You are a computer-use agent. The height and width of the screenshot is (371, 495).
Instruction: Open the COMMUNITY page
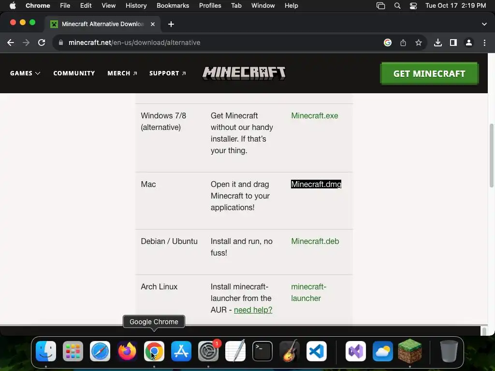pyautogui.click(x=74, y=73)
